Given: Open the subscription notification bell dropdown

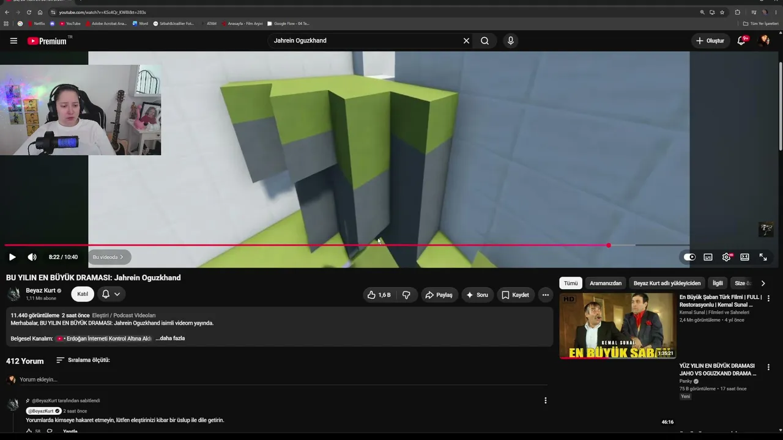Looking at the screenshot, I should tap(111, 295).
